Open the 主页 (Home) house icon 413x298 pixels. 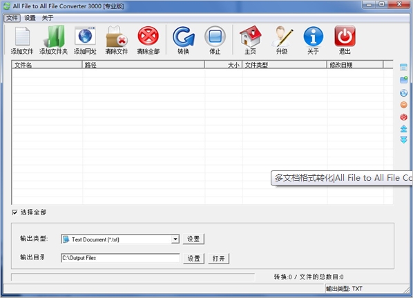(x=250, y=40)
